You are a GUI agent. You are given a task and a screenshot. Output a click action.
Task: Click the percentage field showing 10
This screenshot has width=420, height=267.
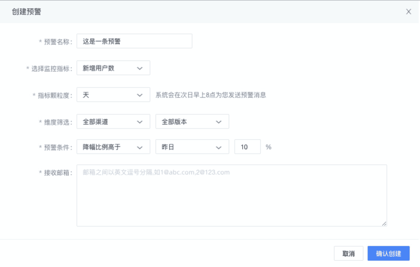pyautogui.click(x=247, y=147)
